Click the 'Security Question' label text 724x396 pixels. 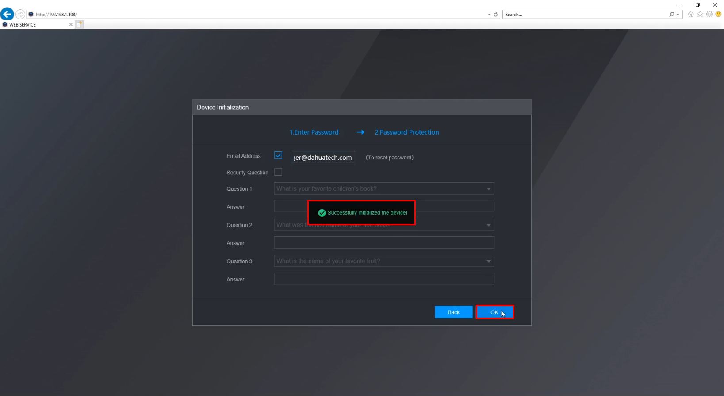[x=248, y=173]
